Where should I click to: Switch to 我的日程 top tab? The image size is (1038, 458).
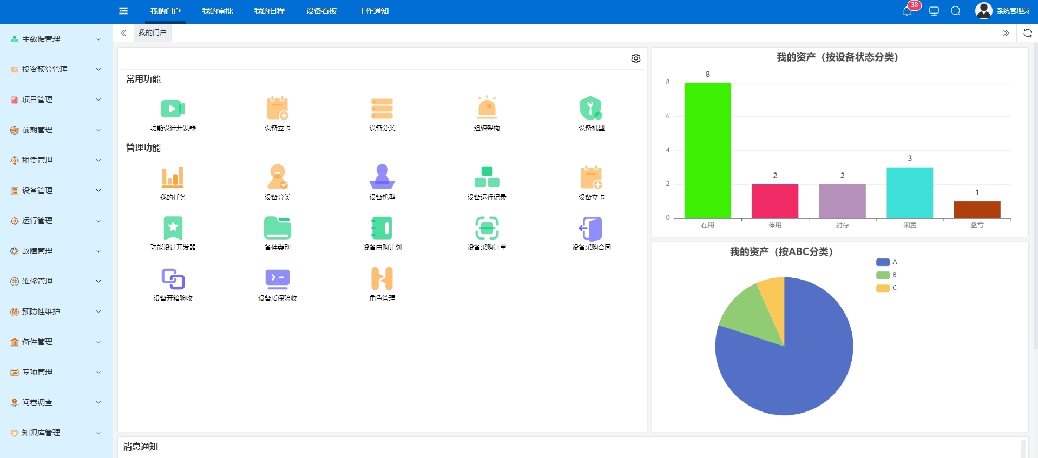tap(270, 11)
